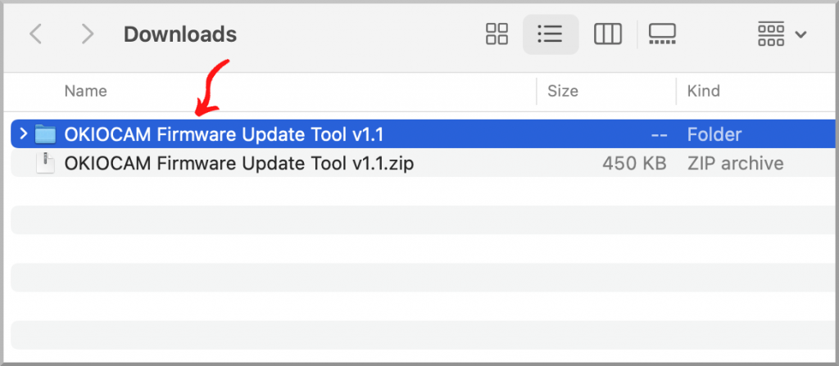Click the blue folder icon
Image resolution: width=839 pixels, height=366 pixels.
[45, 133]
